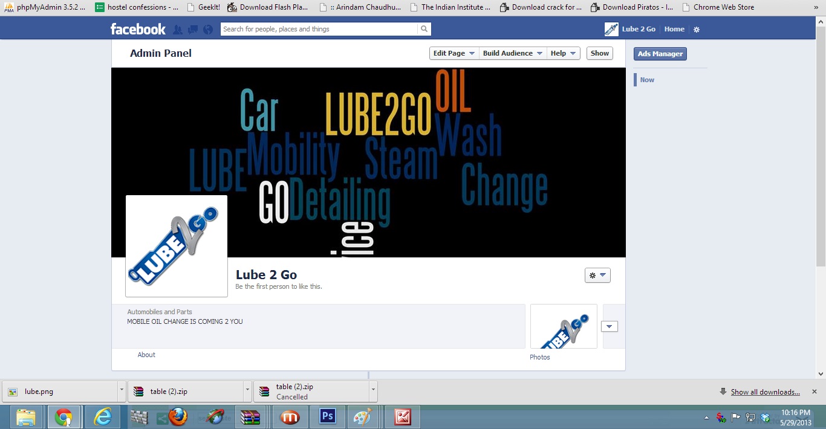Open Firefox from the taskbar
The height and width of the screenshot is (429, 826).
(177, 417)
